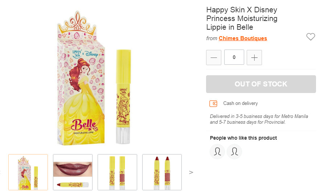Increase quantity with plus button
The height and width of the screenshot is (195, 320).
pos(254,58)
